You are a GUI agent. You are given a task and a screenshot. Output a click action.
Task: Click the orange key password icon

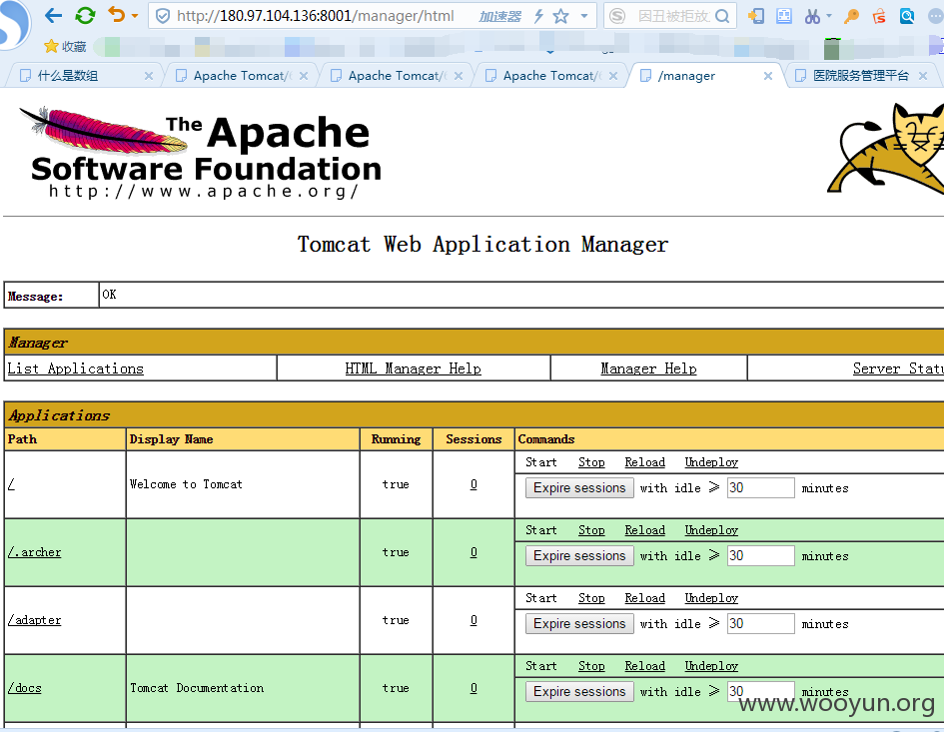[x=851, y=16]
